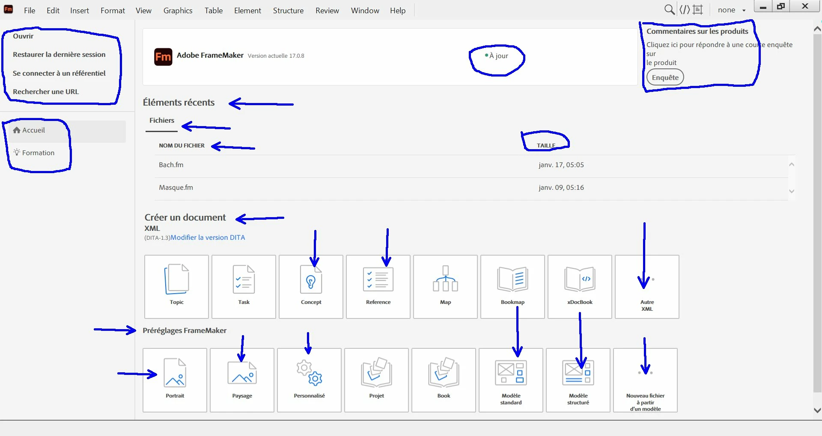Click the janv. 17, 05:05 date cell
The image size is (822, 436).
[x=561, y=165]
